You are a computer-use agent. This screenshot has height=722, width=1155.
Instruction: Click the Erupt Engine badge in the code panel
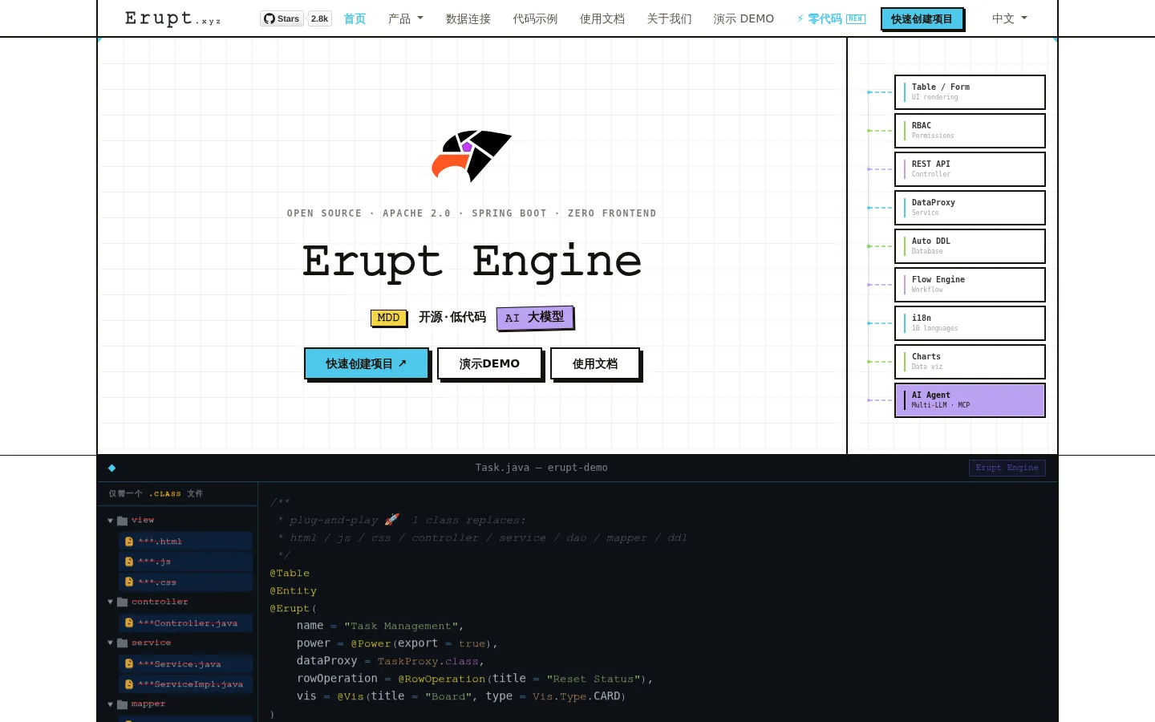pyautogui.click(x=1007, y=468)
